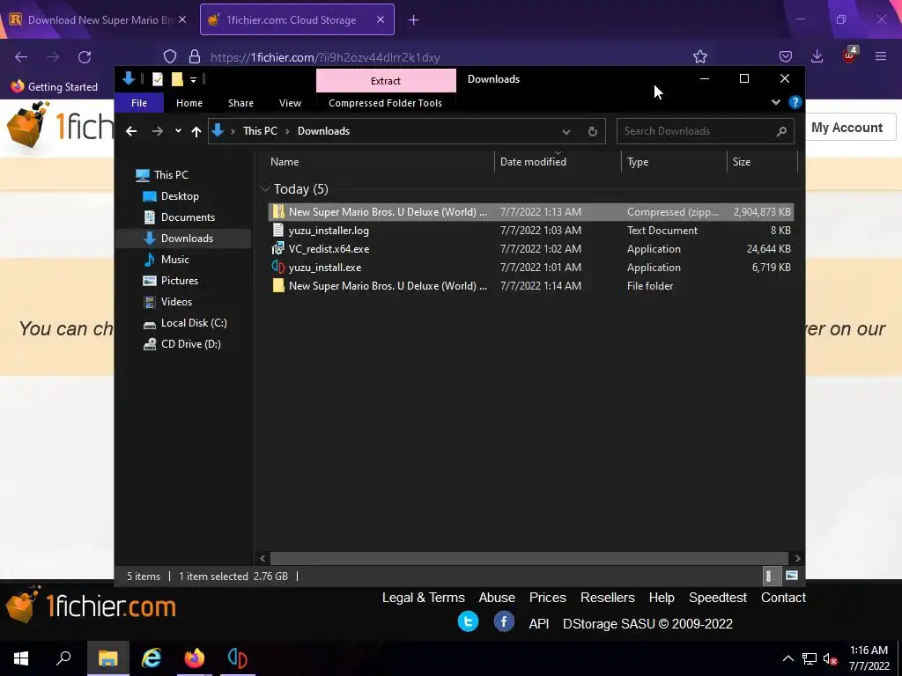This screenshot has width=902, height=676.
Task: Open the address bar history dropdown
Action: point(566,132)
